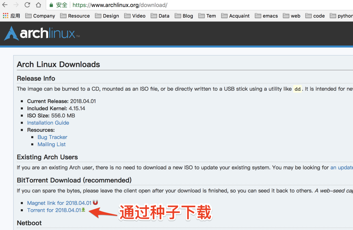Open the Mailing List link
Screen dimensions: 353x230
(52, 144)
